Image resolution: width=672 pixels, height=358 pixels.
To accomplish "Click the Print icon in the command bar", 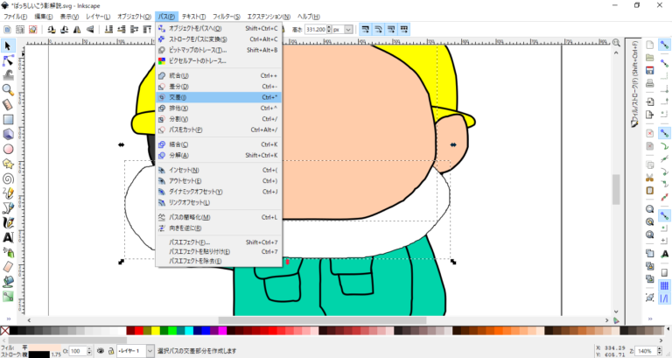I will [650, 83].
